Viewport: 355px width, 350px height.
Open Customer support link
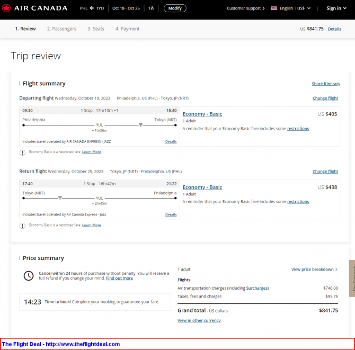pos(246,8)
